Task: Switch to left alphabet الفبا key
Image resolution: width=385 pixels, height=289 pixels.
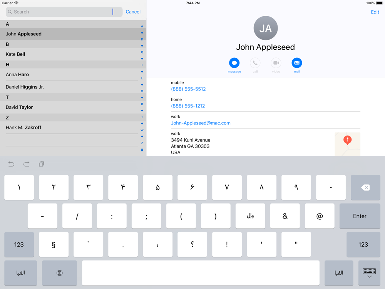Action: (21, 273)
